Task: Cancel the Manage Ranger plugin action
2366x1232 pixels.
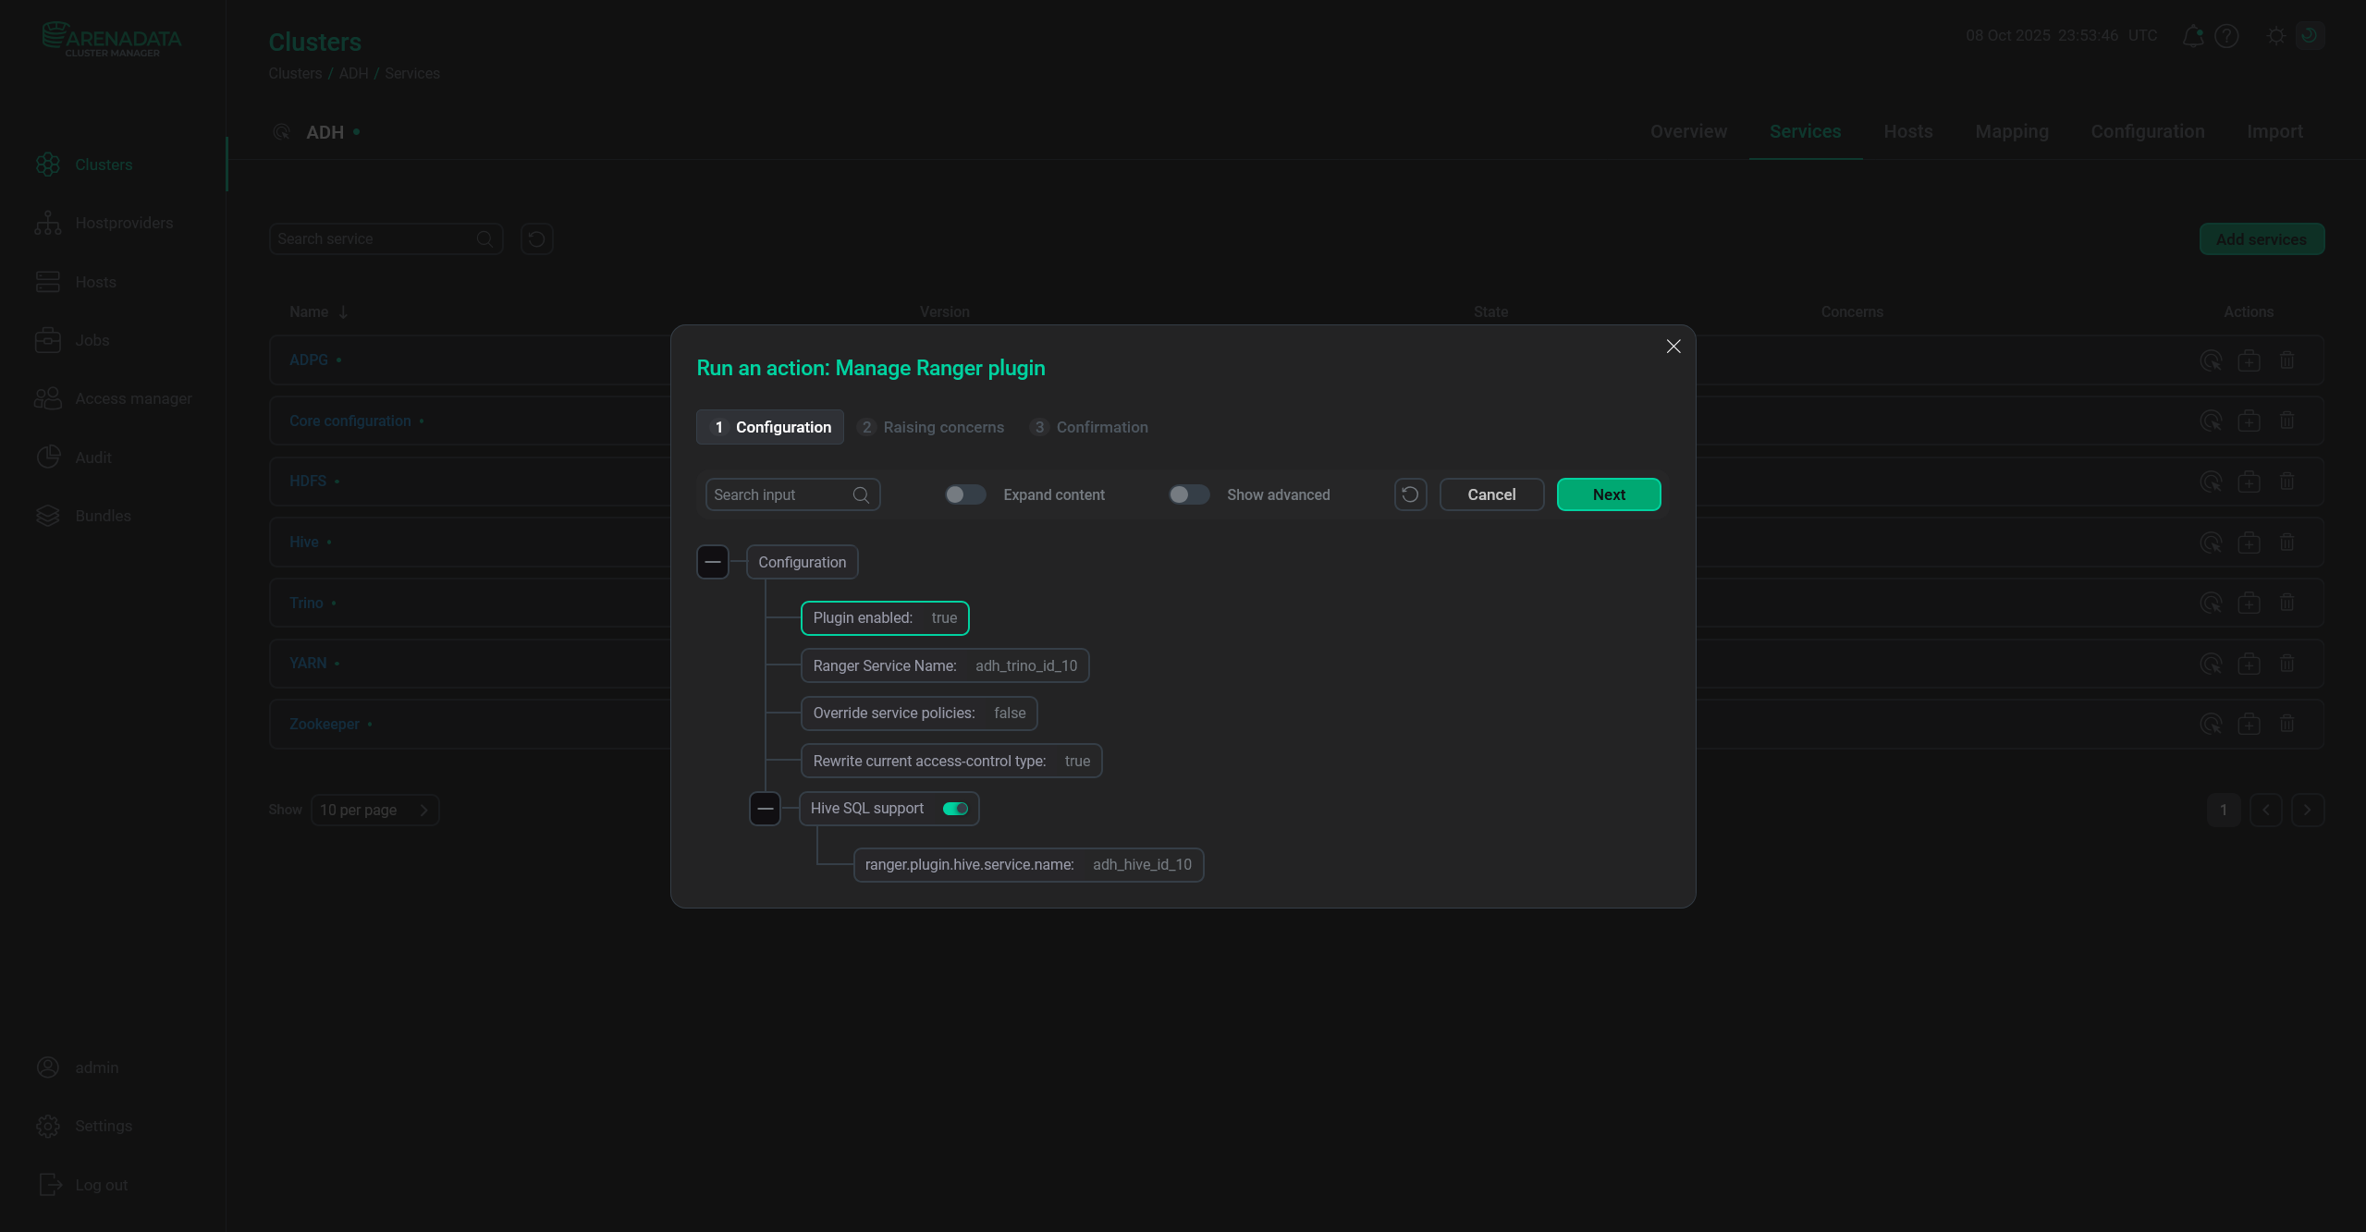Action: 1491,494
